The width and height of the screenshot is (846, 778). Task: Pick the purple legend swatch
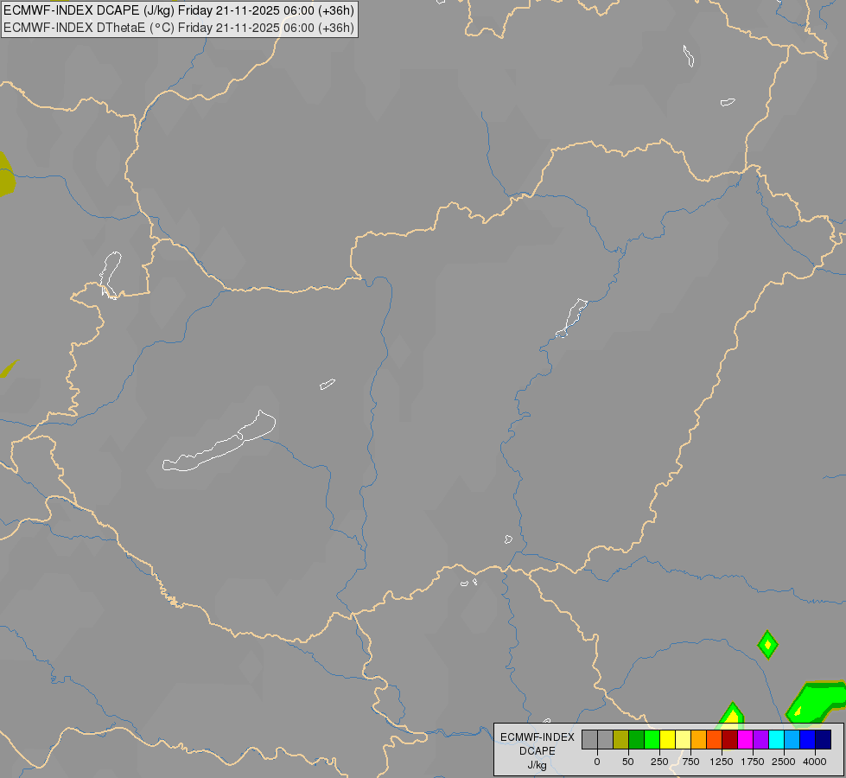click(x=760, y=740)
